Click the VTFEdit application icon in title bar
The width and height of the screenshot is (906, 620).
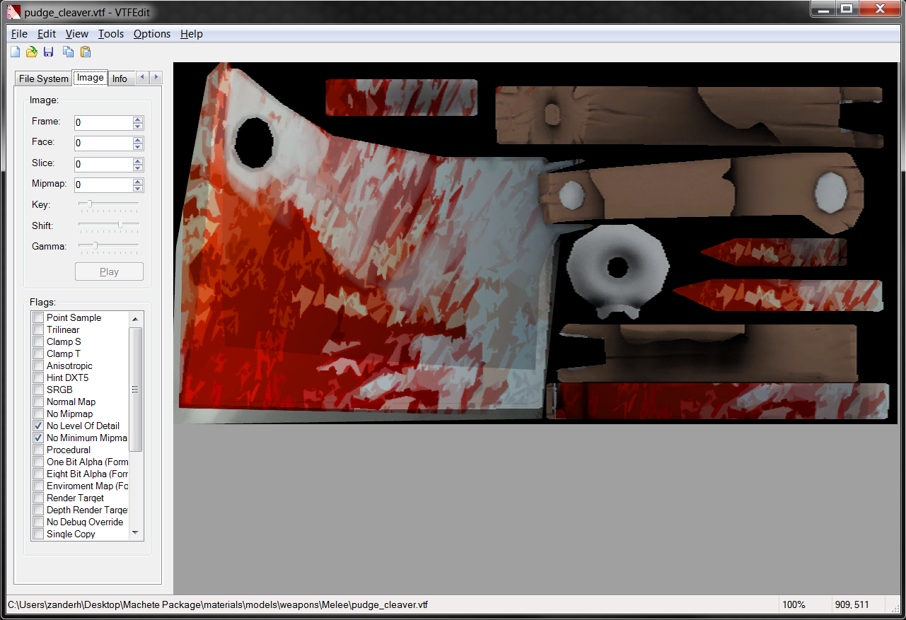pos(13,12)
